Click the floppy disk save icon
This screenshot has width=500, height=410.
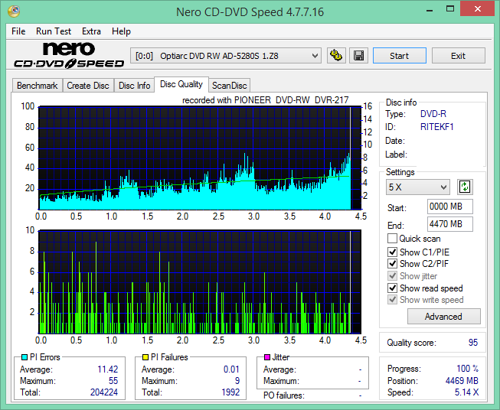[359, 56]
